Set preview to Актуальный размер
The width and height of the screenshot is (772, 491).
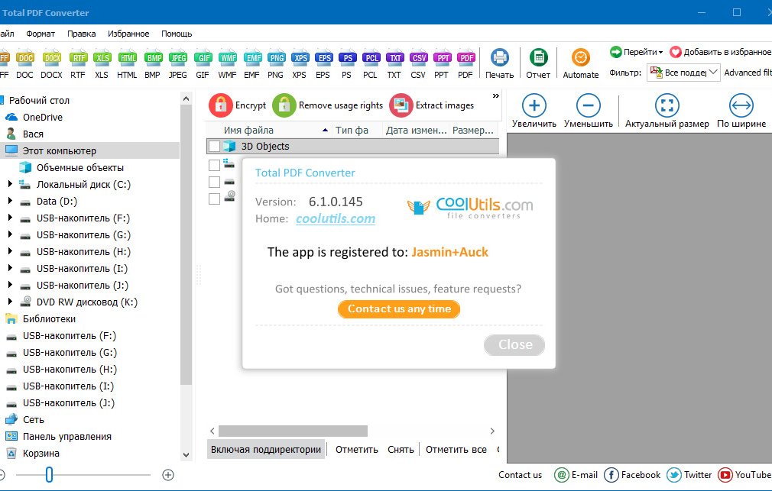click(667, 111)
